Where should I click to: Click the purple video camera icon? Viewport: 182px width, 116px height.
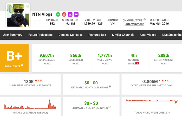(76, 14)
